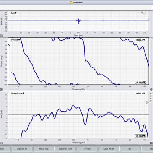
Task: Open Magnitude plot gear settings
Action: tap(151, 143)
